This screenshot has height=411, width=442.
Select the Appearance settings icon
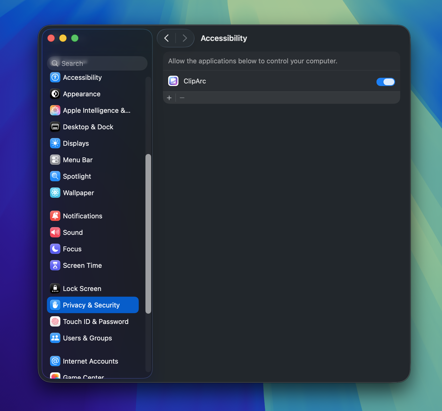point(55,94)
